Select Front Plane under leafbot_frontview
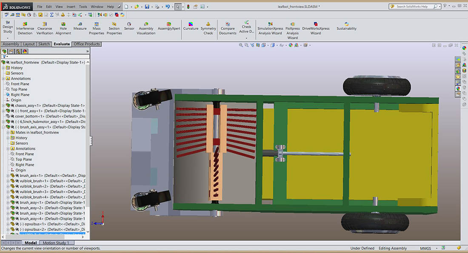Image resolution: width=468 pixels, height=253 pixels. click(20, 84)
